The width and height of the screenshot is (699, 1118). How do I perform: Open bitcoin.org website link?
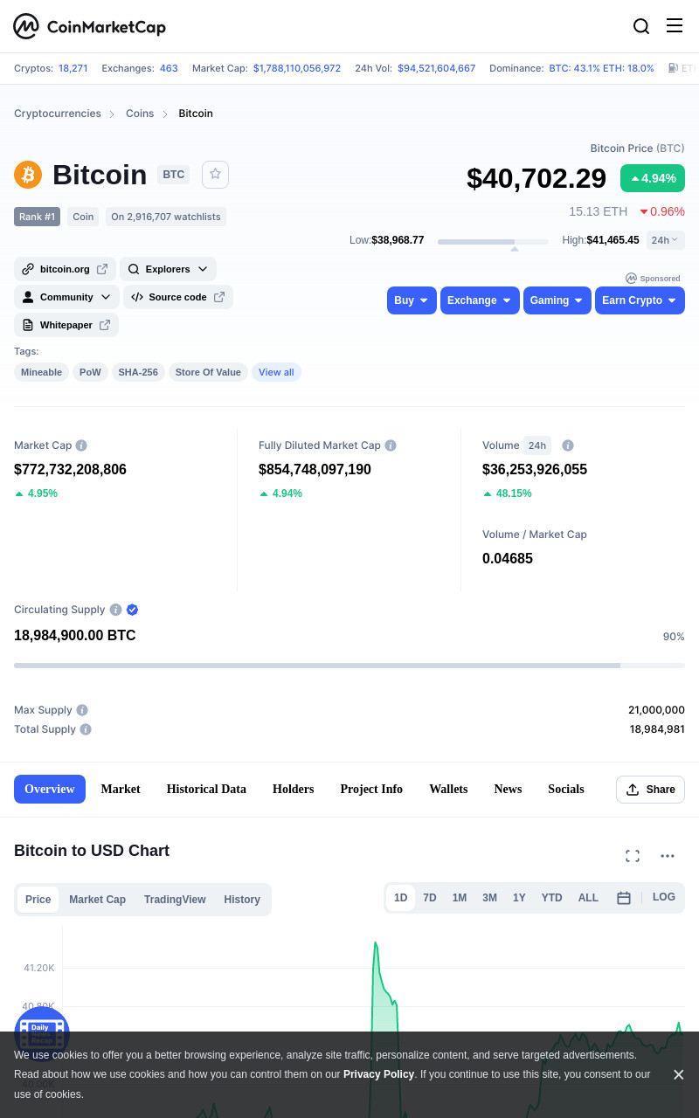(65, 269)
